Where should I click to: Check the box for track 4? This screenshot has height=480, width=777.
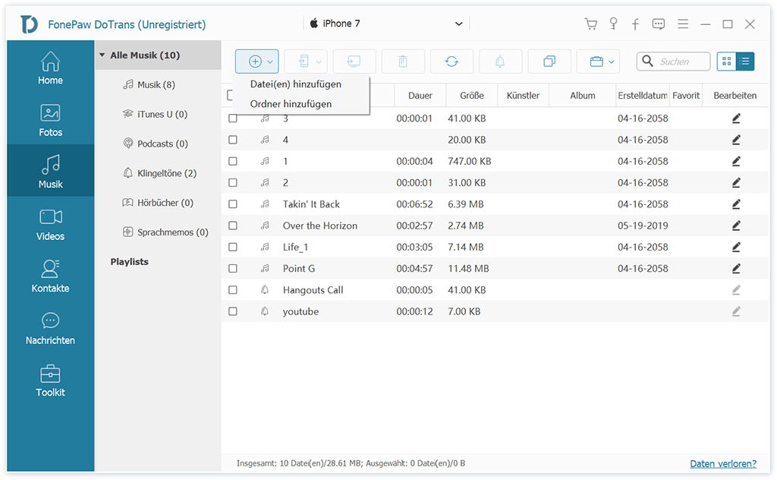[233, 140]
